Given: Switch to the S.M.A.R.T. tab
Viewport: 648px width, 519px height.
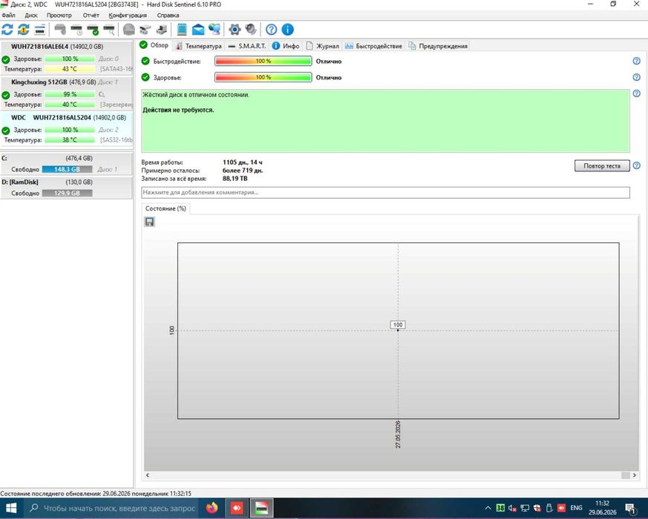Looking at the screenshot, I should [x=246, y=46].
